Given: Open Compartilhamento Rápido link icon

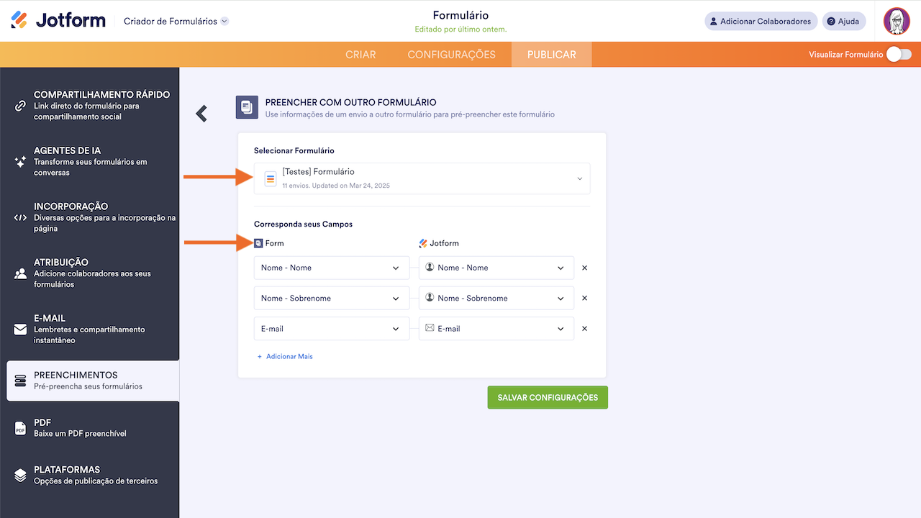Looking at the screenshot, I should pos(20,106).
